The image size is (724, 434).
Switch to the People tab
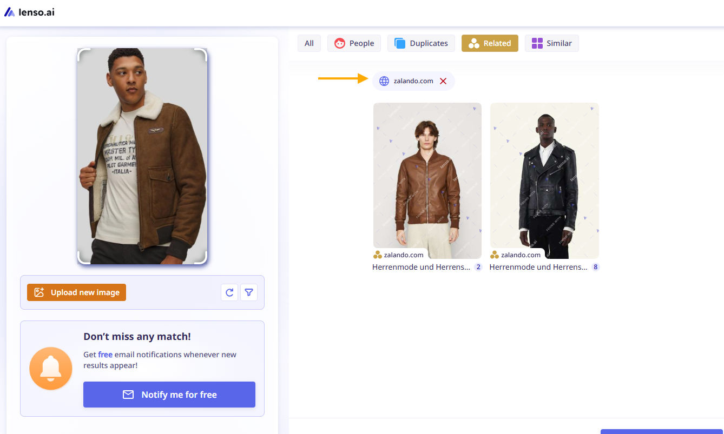(354, 43)
